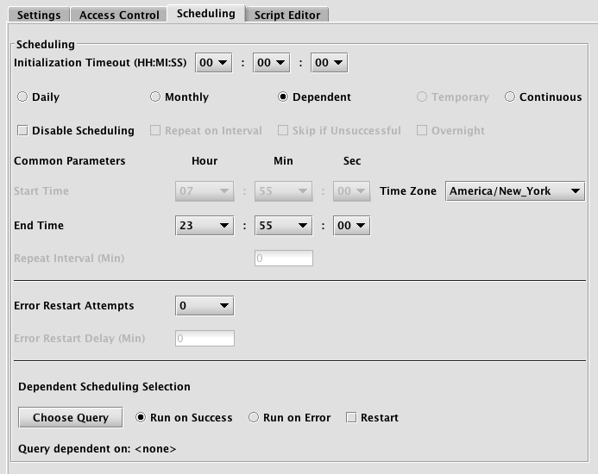
Task: Open the End Time seconds dropdown
Action: [351, 226]
